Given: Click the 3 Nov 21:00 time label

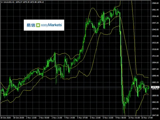Looking at the screenshot, I should click(57, 118).
